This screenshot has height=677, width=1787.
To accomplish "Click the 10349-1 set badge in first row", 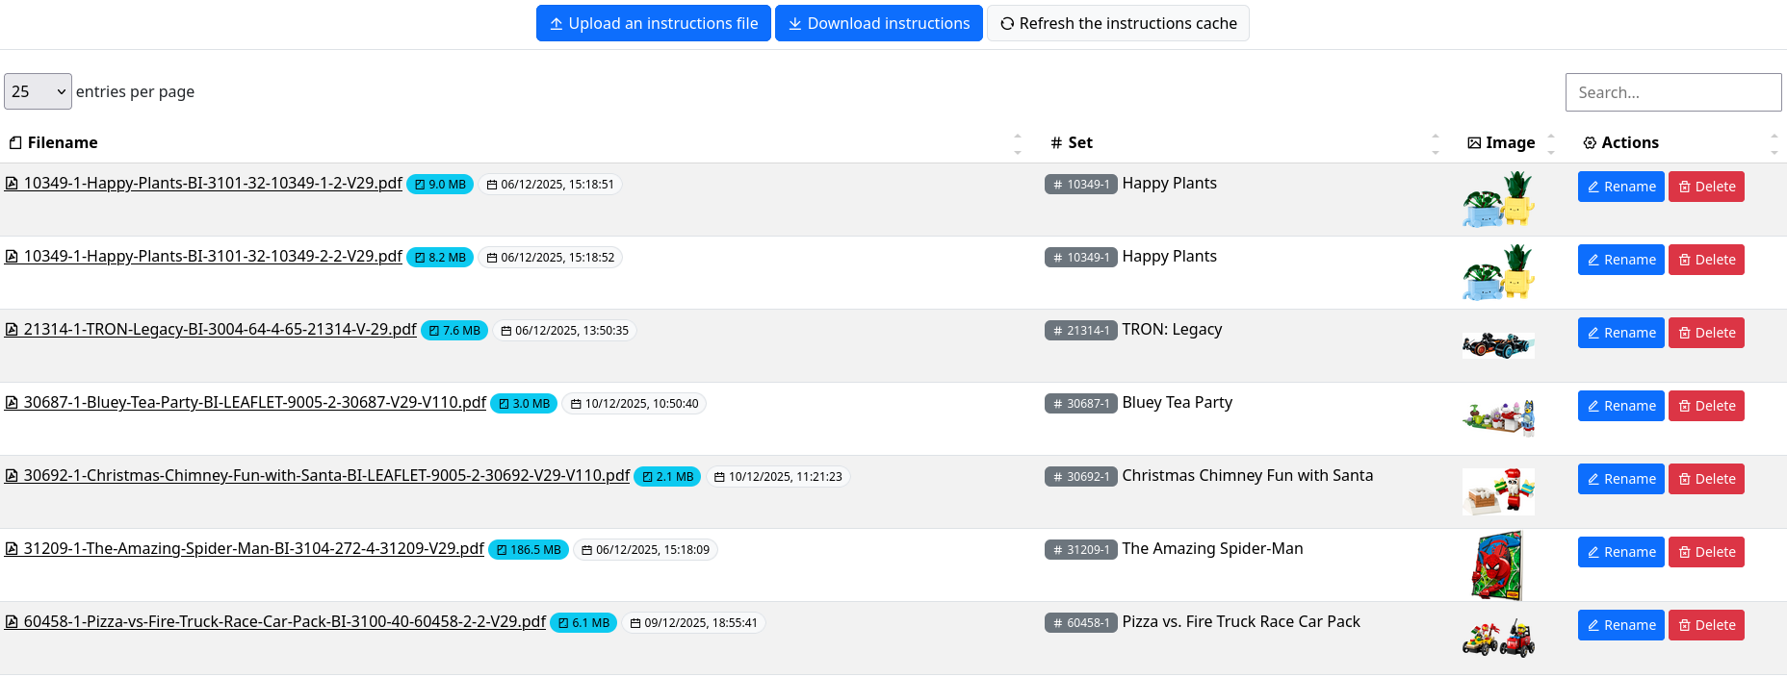I will (1080, 184).
